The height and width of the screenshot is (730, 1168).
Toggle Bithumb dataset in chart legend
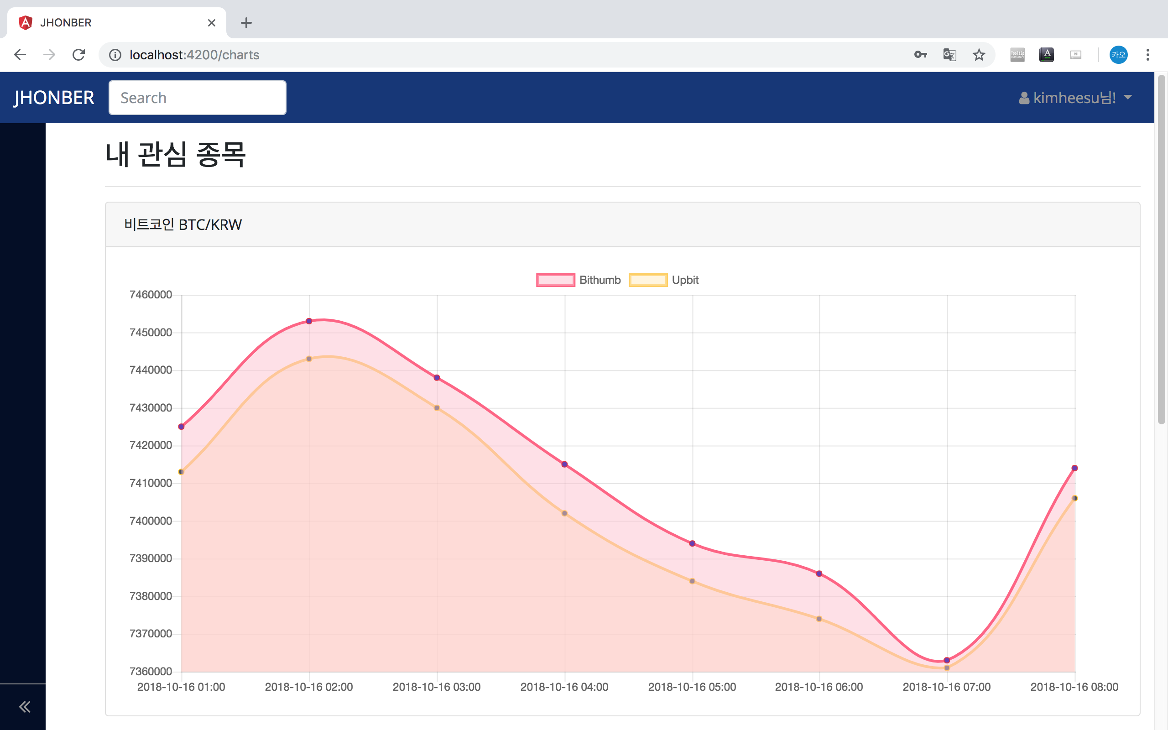click(x=578, y=280)
